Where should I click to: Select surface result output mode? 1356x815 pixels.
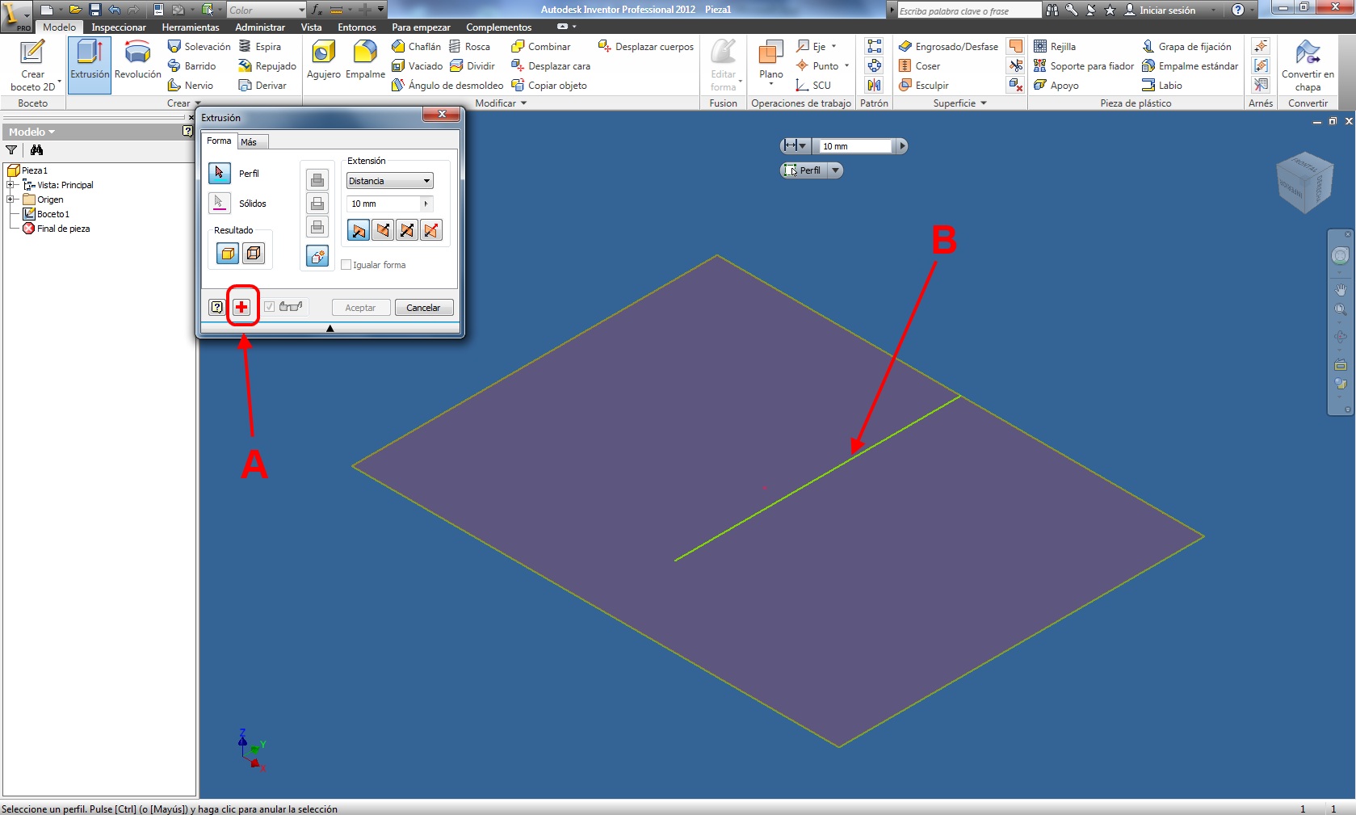254,254
